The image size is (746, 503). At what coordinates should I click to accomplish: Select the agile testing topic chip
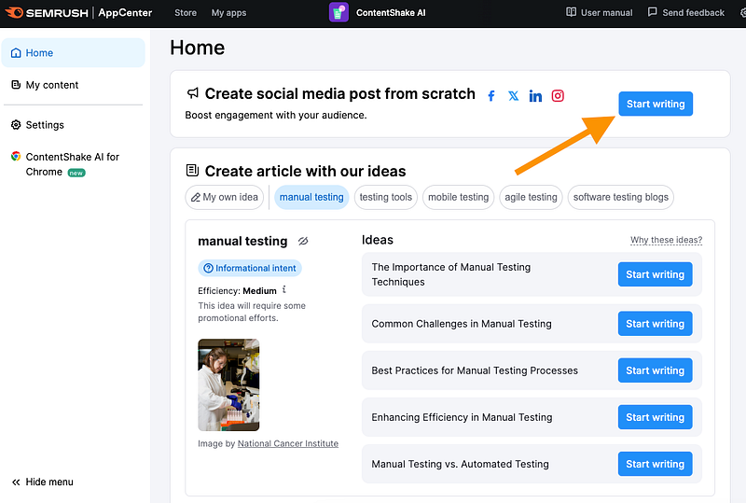531,197
